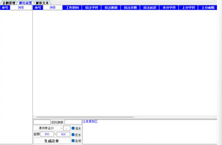Image resolution: width=222 pixels, height=145 pixels.
Task: Click the left panel's 搜索 search field
Action: 21,8
